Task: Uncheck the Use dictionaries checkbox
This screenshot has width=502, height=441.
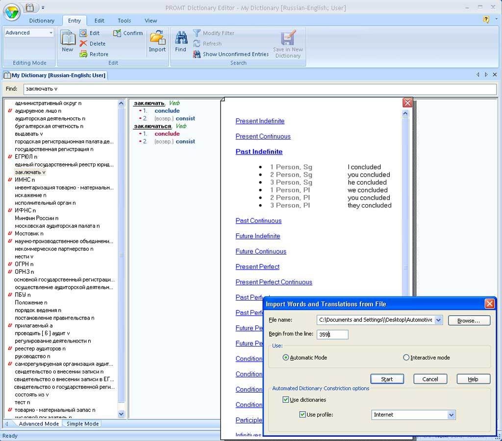Action: [x=286, y=400]
